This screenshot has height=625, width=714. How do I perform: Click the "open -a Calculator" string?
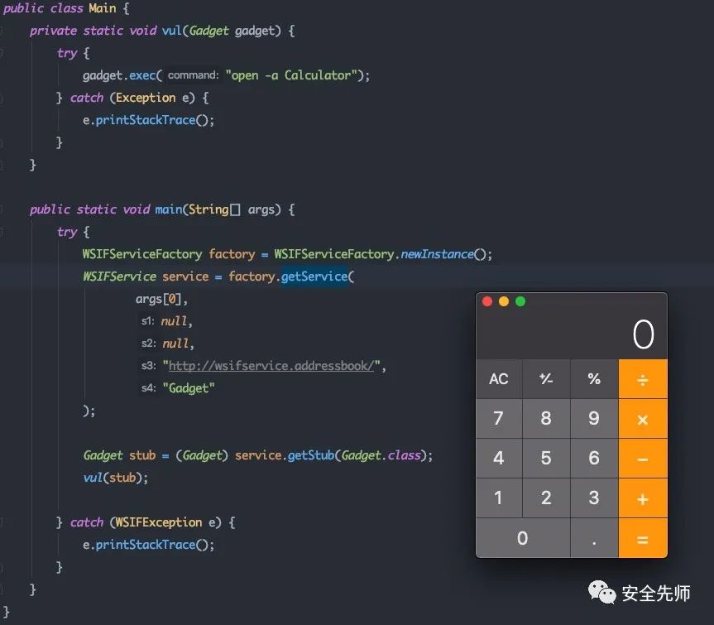[x=291, y=75]
